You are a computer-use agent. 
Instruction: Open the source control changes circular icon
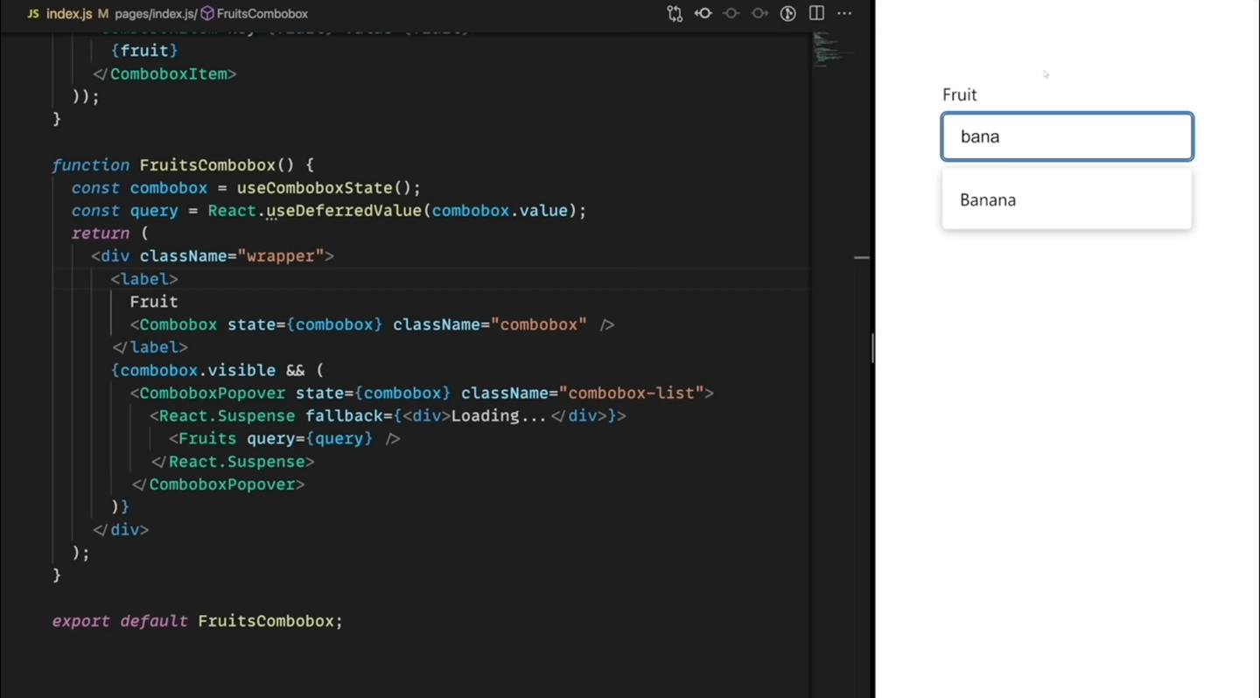tap(787, 13)
